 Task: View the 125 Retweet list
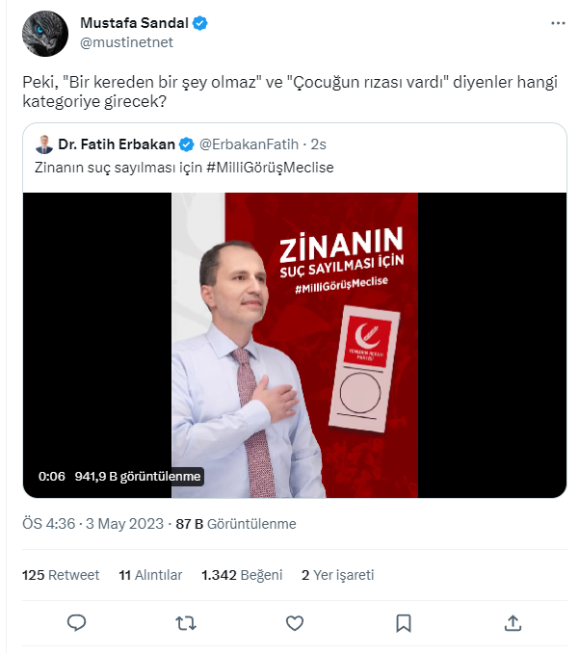tap(61, 575)
